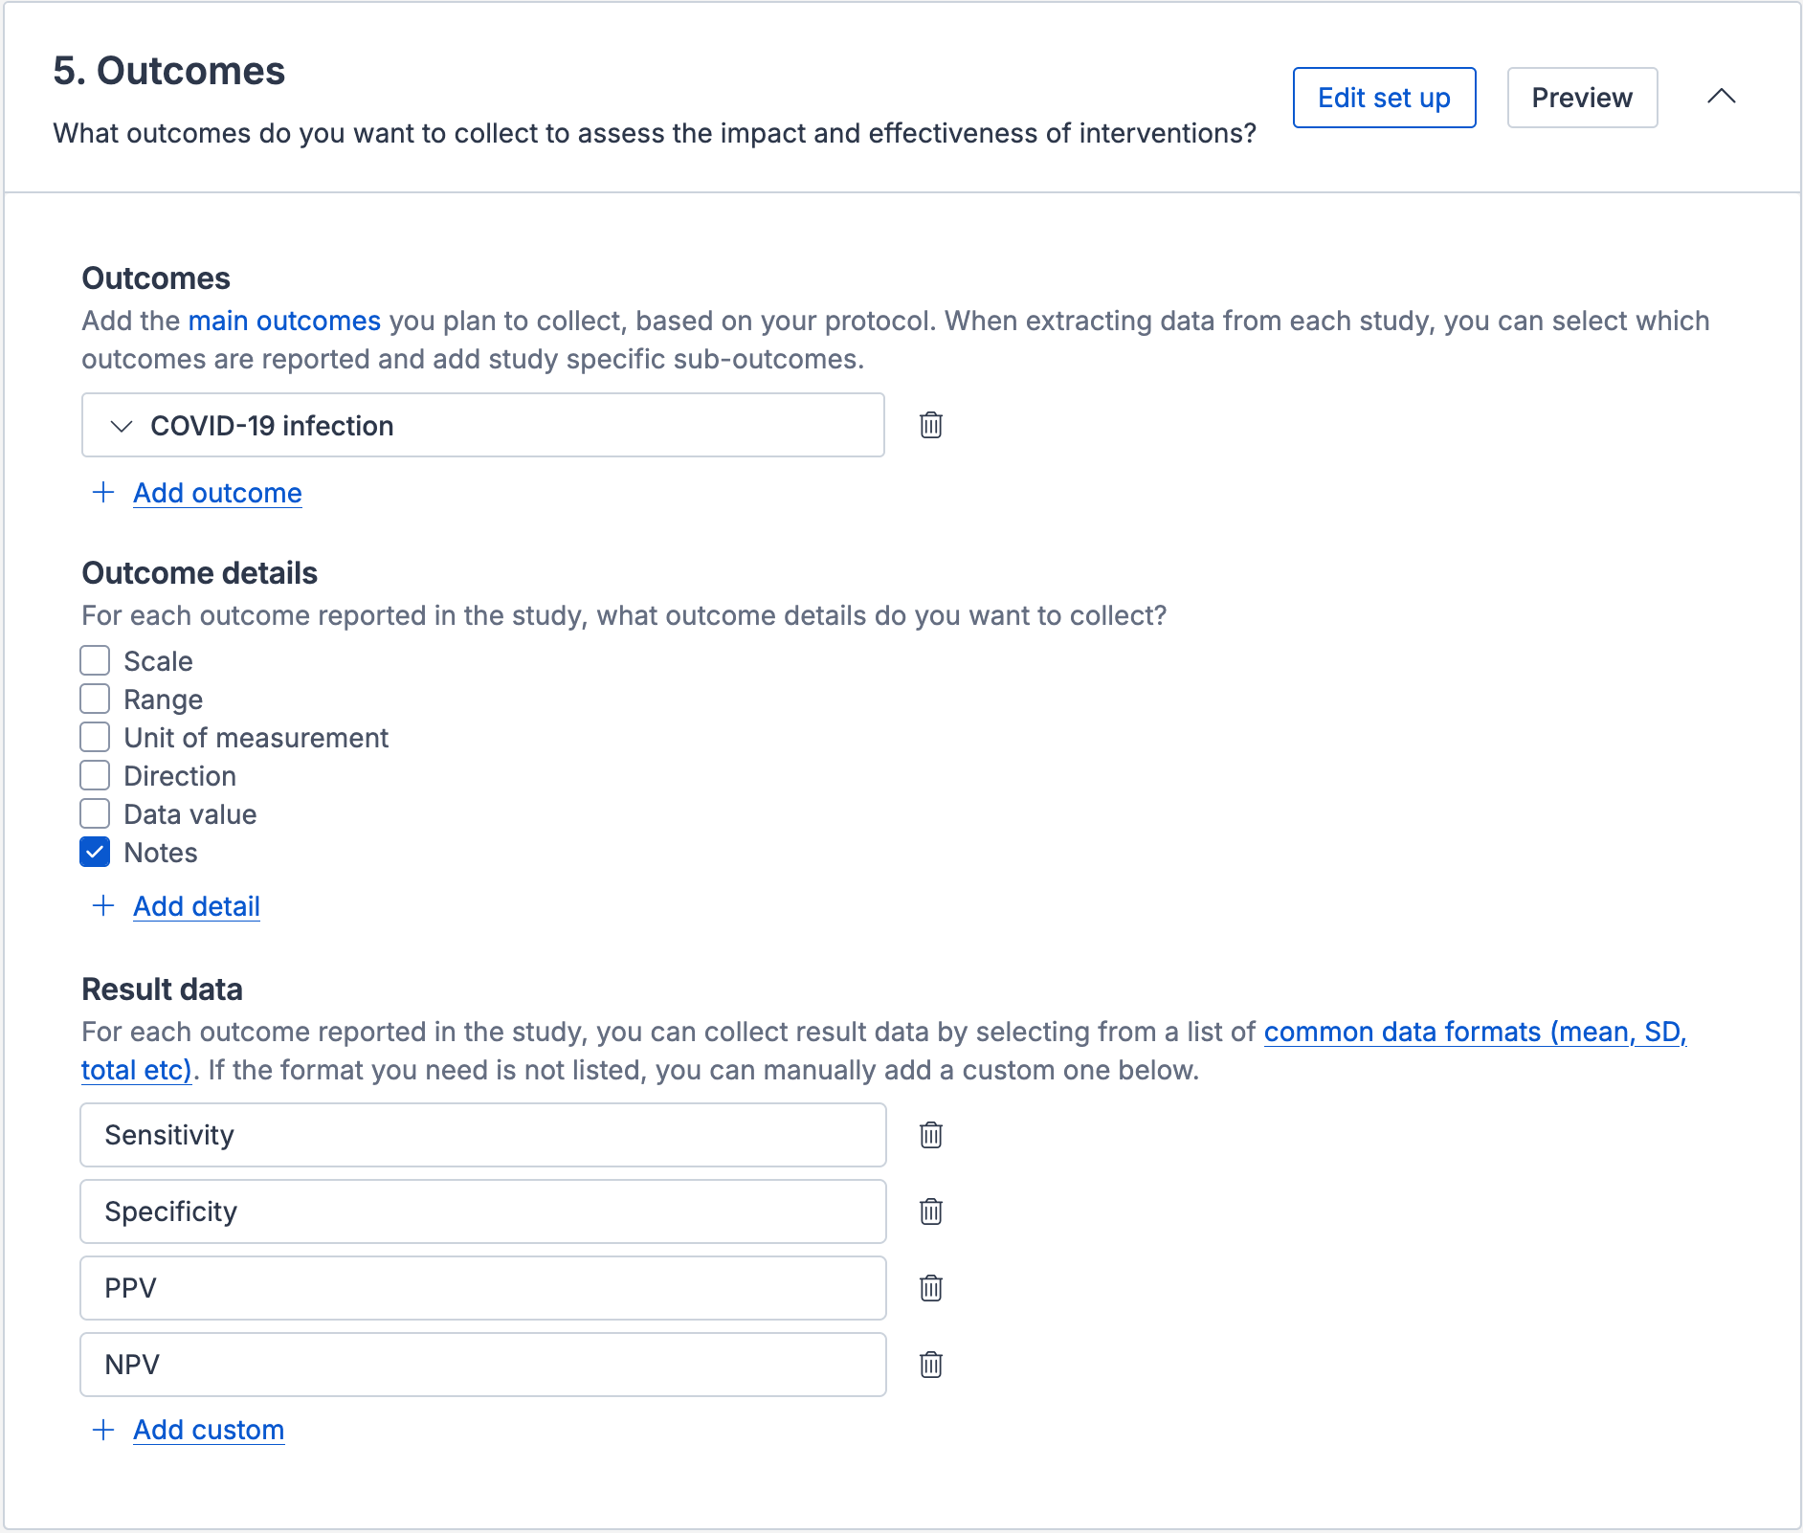Remove the NPV result data entry
Image resolution: width=1803 pixels, height=1533 pixels.
(931, 1365)
